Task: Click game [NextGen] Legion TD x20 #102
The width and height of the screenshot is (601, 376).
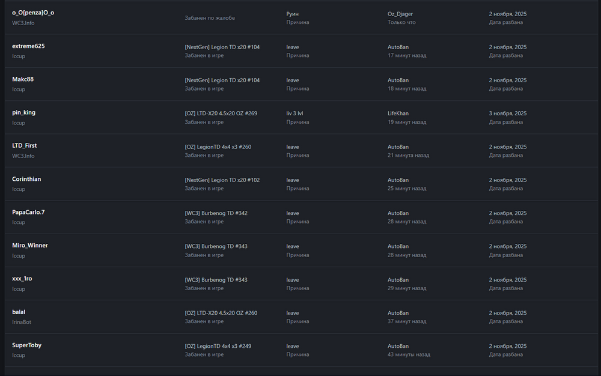Action: (x=222, y=180)
